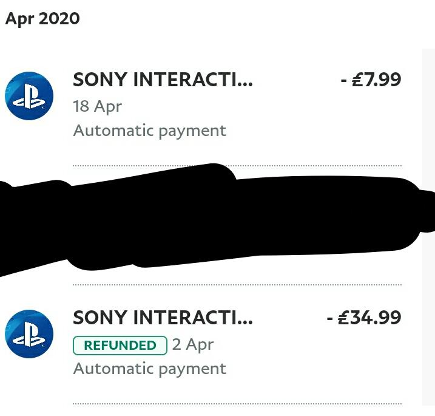Click the green REFUNDED badge
This screenshot has height=416, width=435.
(x=120, y=345)
